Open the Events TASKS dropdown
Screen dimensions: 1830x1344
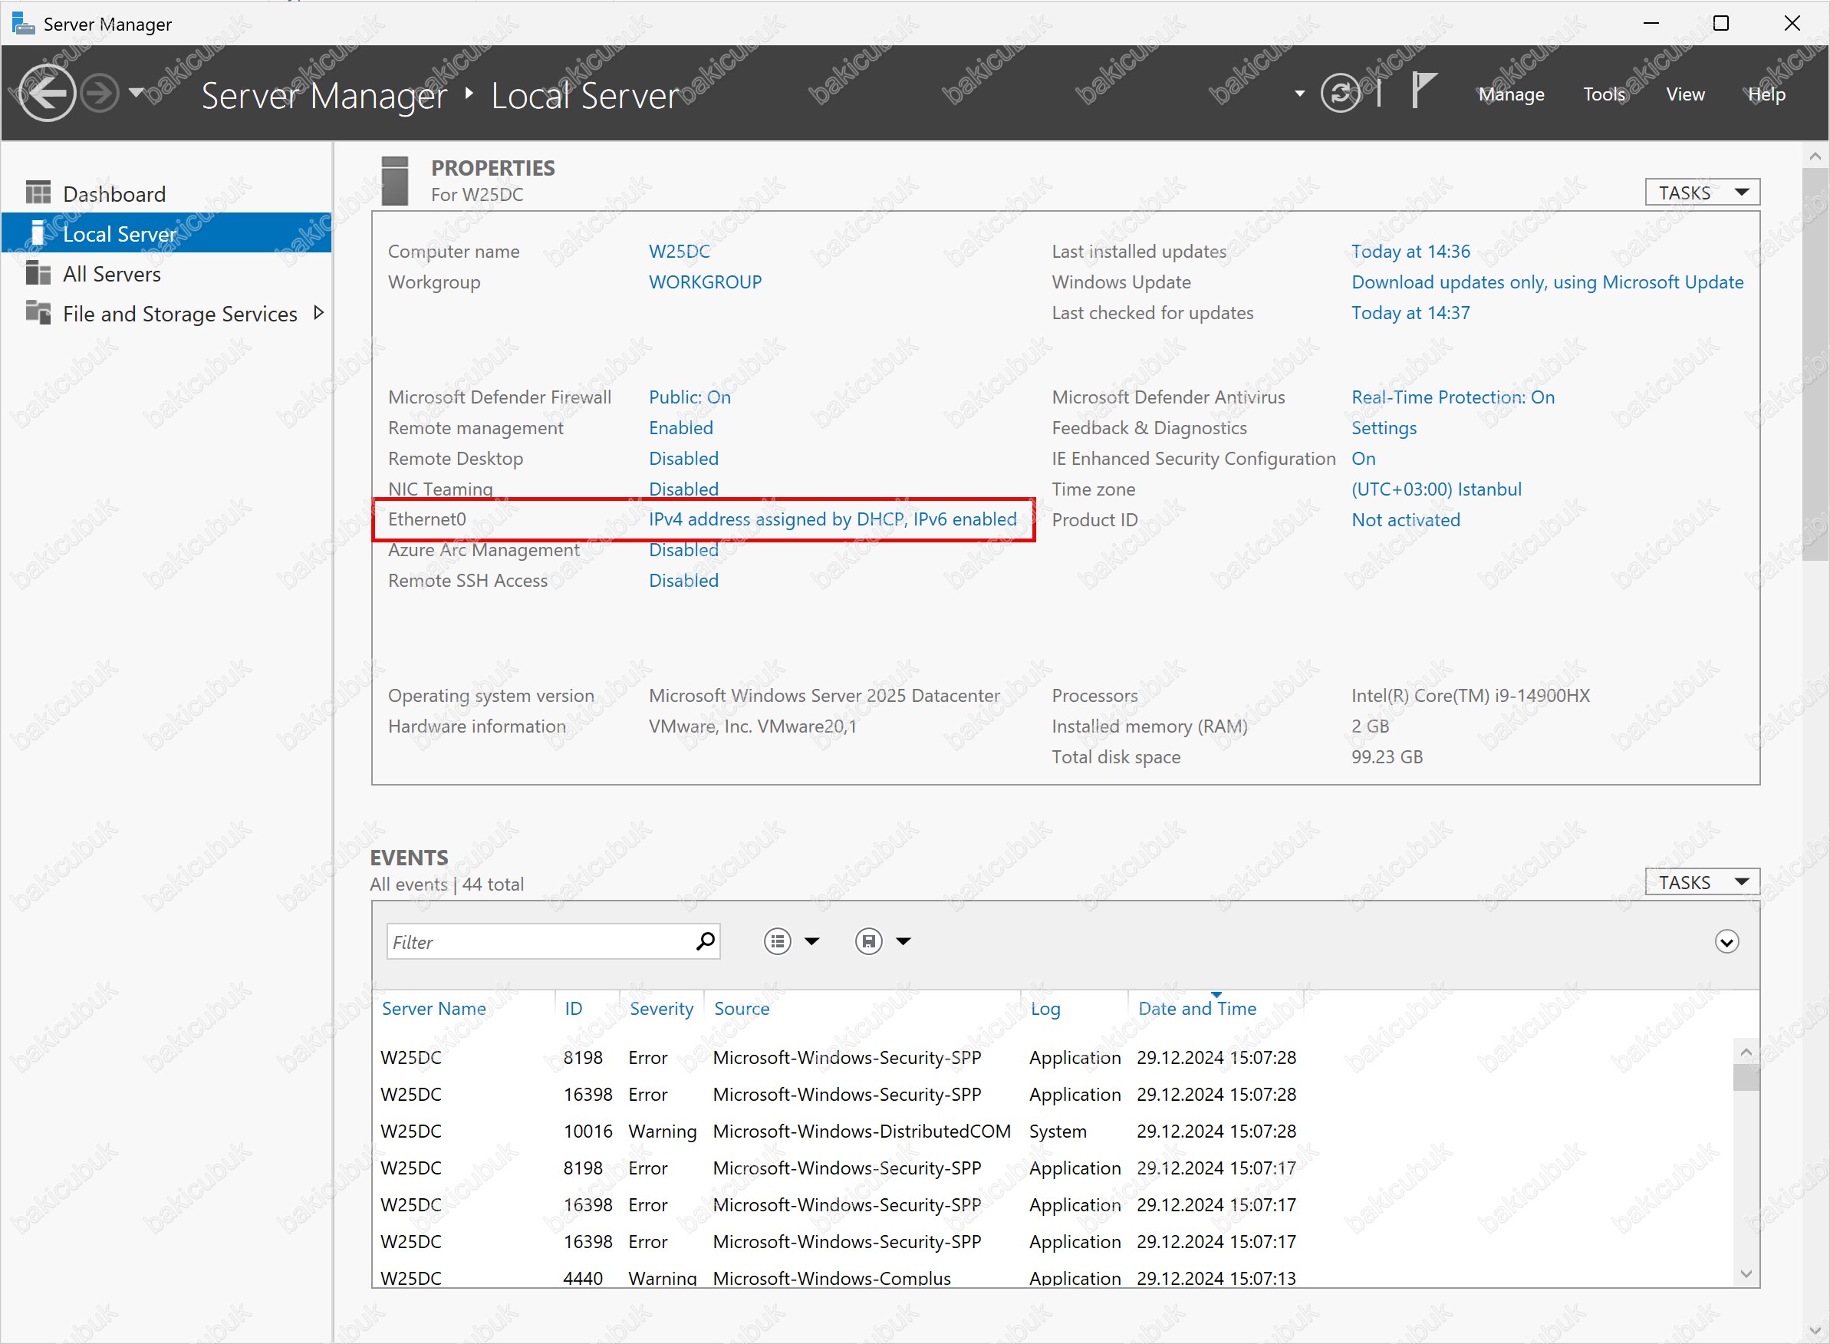pos(1703,882)
